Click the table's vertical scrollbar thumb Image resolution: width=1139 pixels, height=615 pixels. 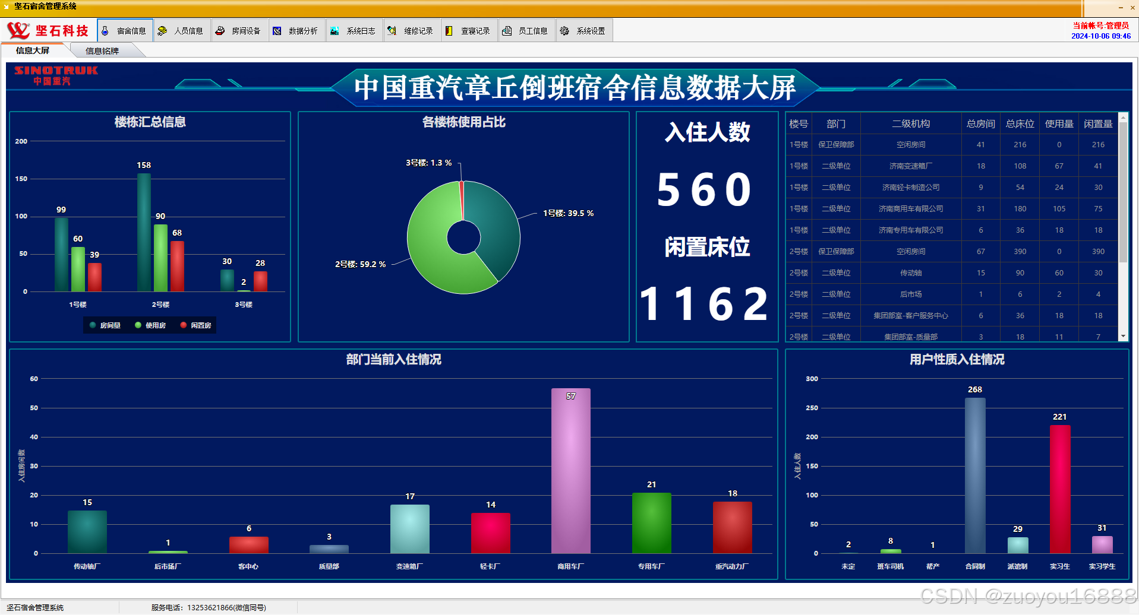click(x=1123, y=192)
